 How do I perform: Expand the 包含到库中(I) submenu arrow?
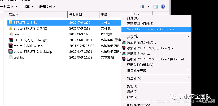click(x=188, y=70)
